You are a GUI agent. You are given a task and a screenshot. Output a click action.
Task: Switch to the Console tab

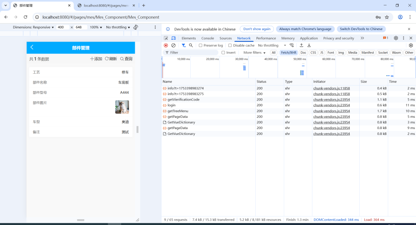tap(208, 38)
